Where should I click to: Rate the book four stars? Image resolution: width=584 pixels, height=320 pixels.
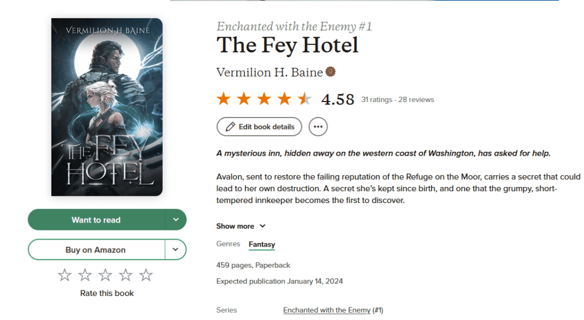click(126, 275)
